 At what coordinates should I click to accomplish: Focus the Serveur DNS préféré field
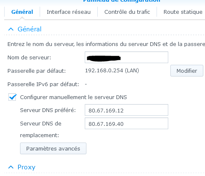[127, 110]
